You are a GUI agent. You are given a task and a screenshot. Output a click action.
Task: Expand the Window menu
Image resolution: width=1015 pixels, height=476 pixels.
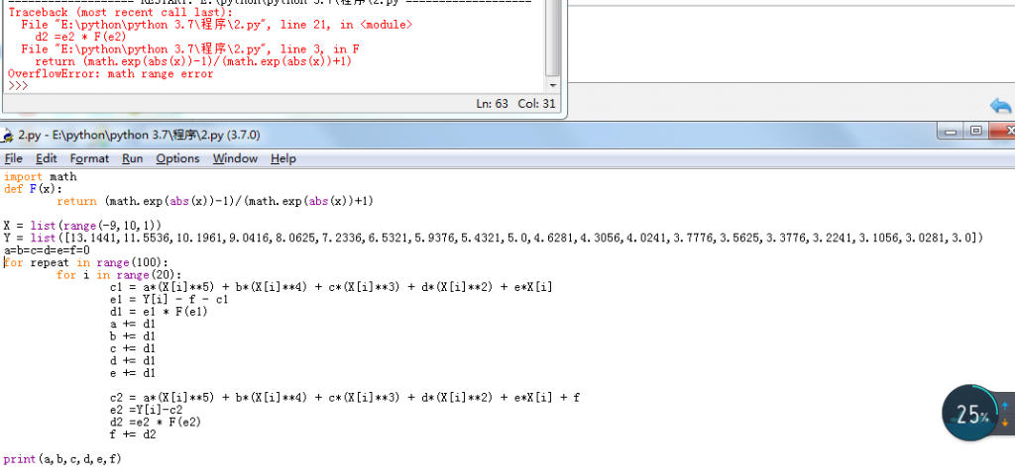click(x=235, y=158)
